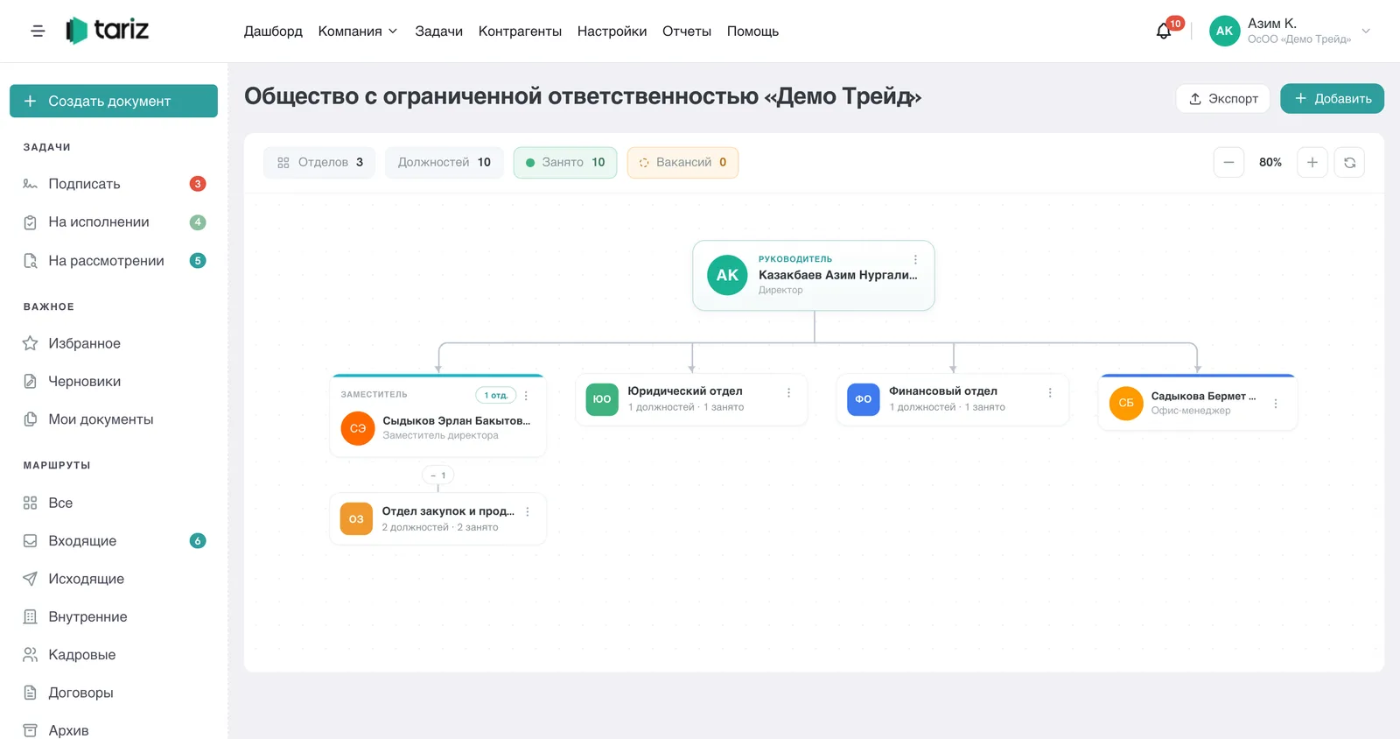This screenshot has height=739, width=1400.
Task: Click the Добавить button
Action: [x=1332, y=98]
